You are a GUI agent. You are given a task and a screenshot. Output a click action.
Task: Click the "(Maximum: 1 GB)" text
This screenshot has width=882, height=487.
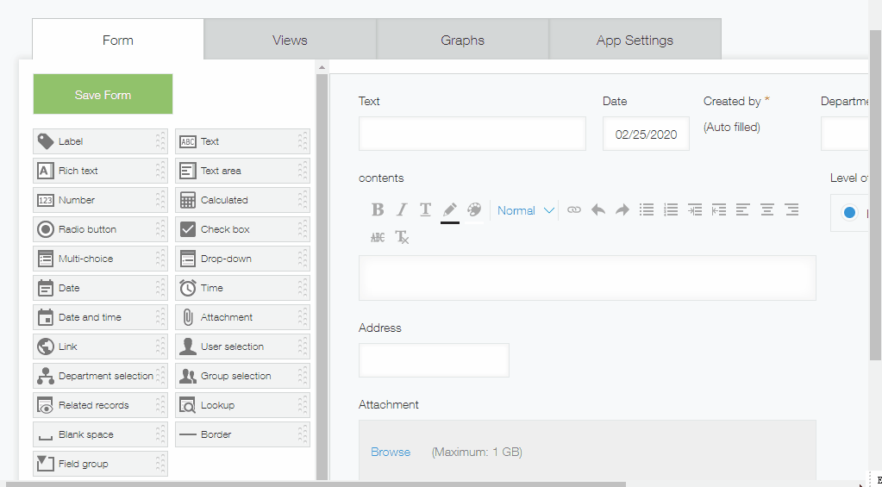477,453
